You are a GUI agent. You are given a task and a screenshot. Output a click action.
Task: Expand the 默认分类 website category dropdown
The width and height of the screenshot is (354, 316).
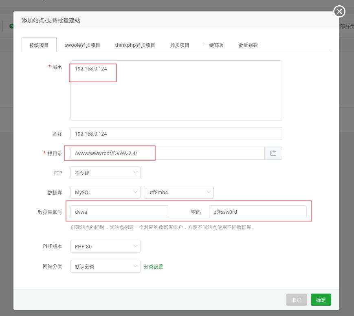click(105, 267)
